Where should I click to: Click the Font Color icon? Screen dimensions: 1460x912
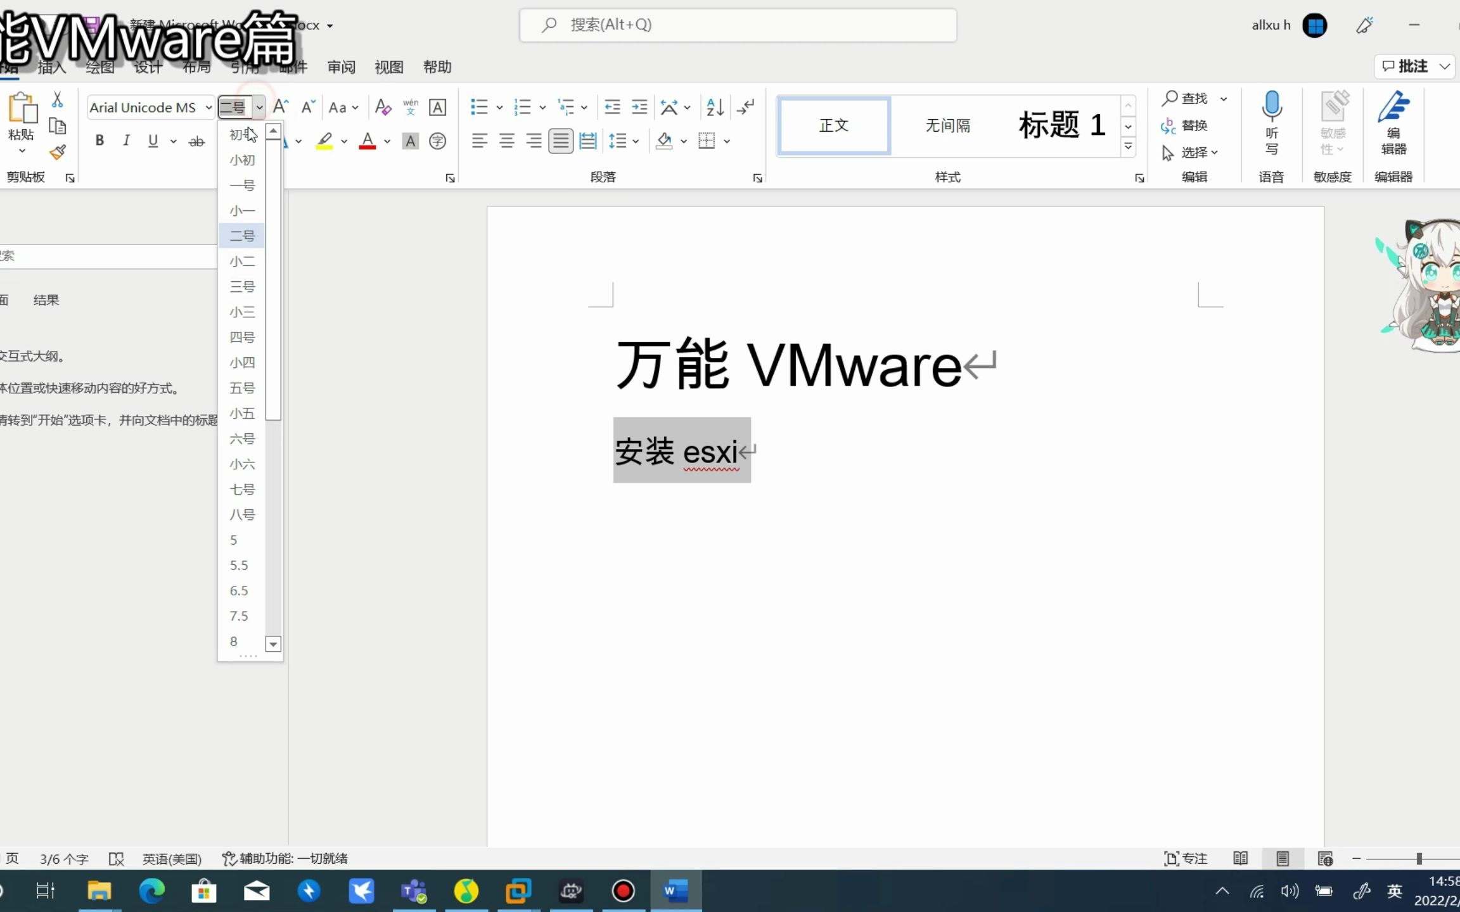click(x=367, y=141)
